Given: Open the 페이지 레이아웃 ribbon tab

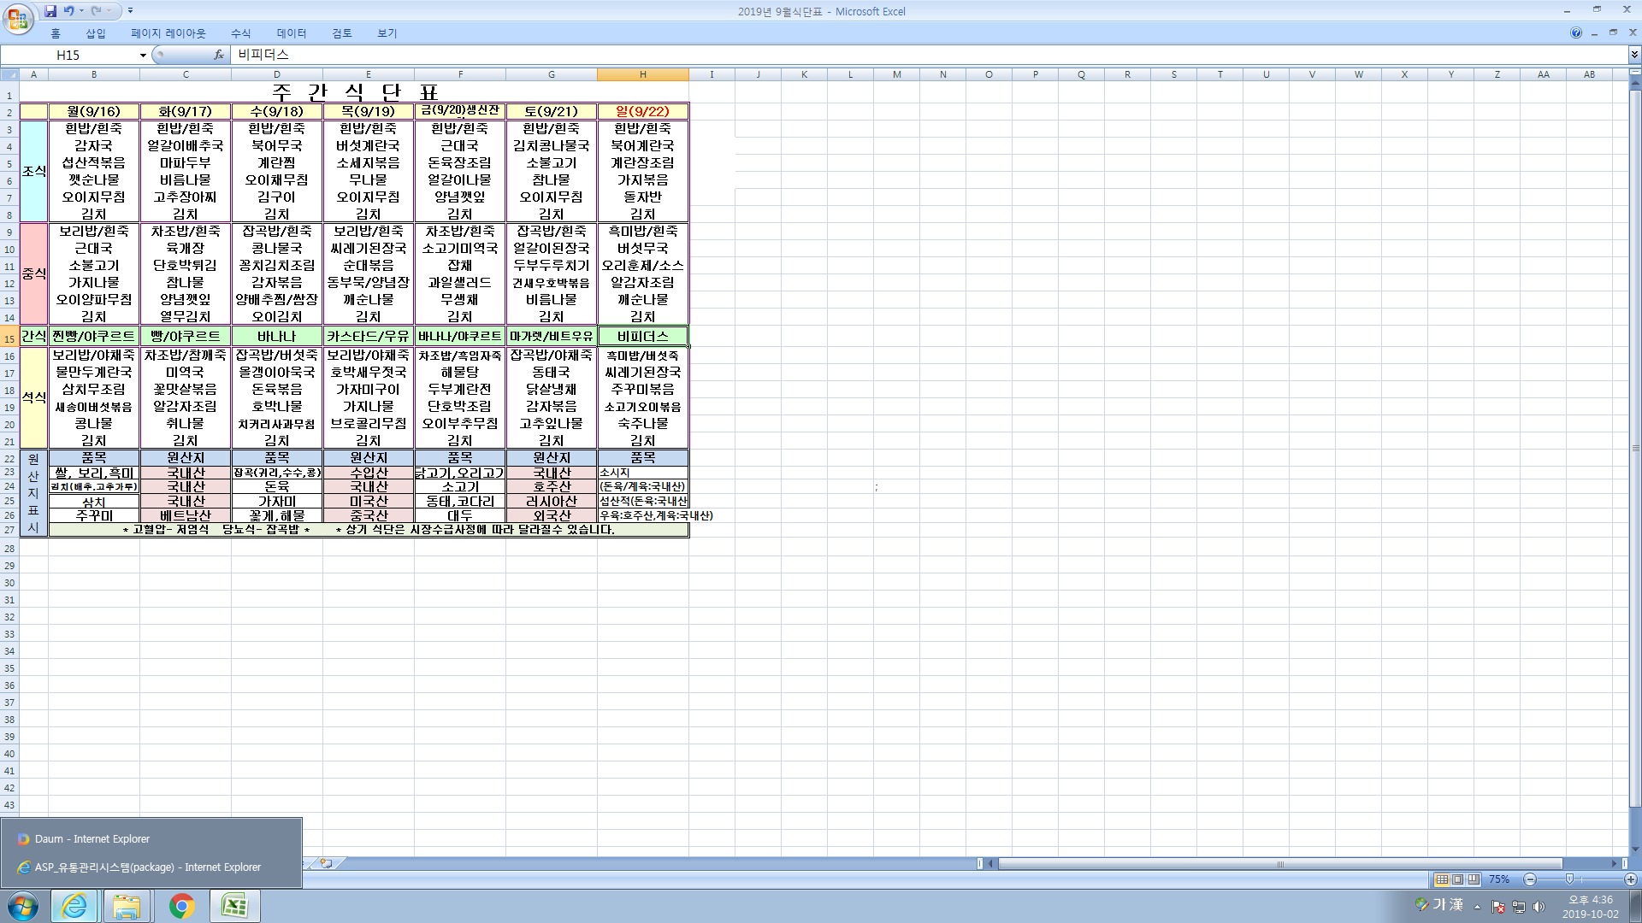Looking at the screenshot, I should click(x=168, y=33).
